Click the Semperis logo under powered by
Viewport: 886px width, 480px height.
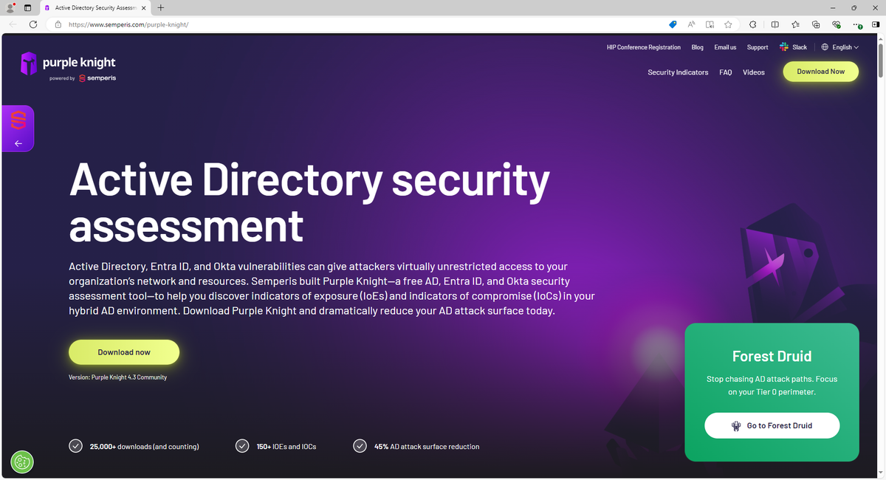[x=97, y=78]
